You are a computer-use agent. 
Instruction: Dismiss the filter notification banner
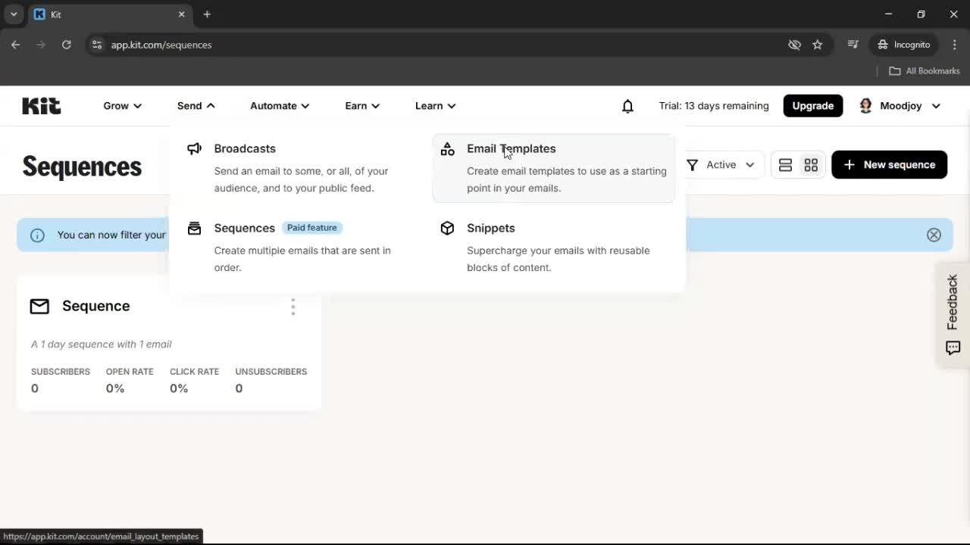(934, 235)
